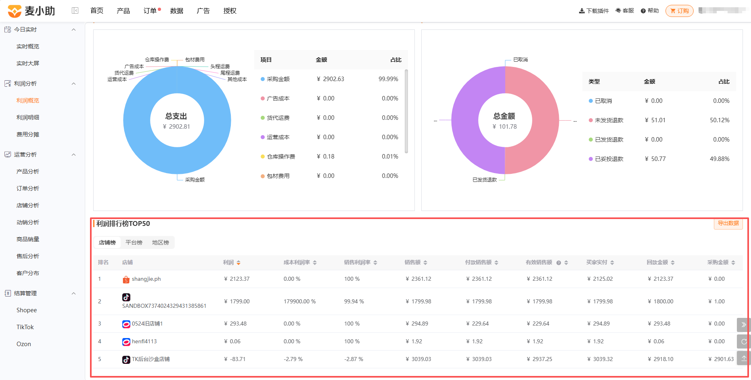Screen dimensions: 751x380
Task: Click the download plugin icon
Action: pyautogui.click(x=582, y=11)
